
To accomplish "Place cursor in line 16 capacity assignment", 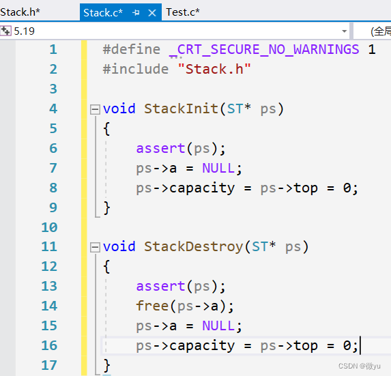I will click(x=247, y=345).
